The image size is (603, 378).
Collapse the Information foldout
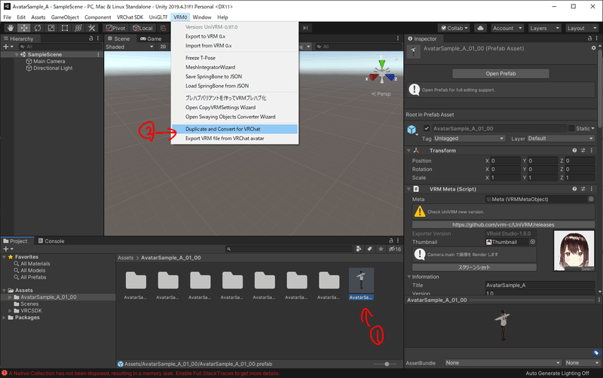[409, 276]
